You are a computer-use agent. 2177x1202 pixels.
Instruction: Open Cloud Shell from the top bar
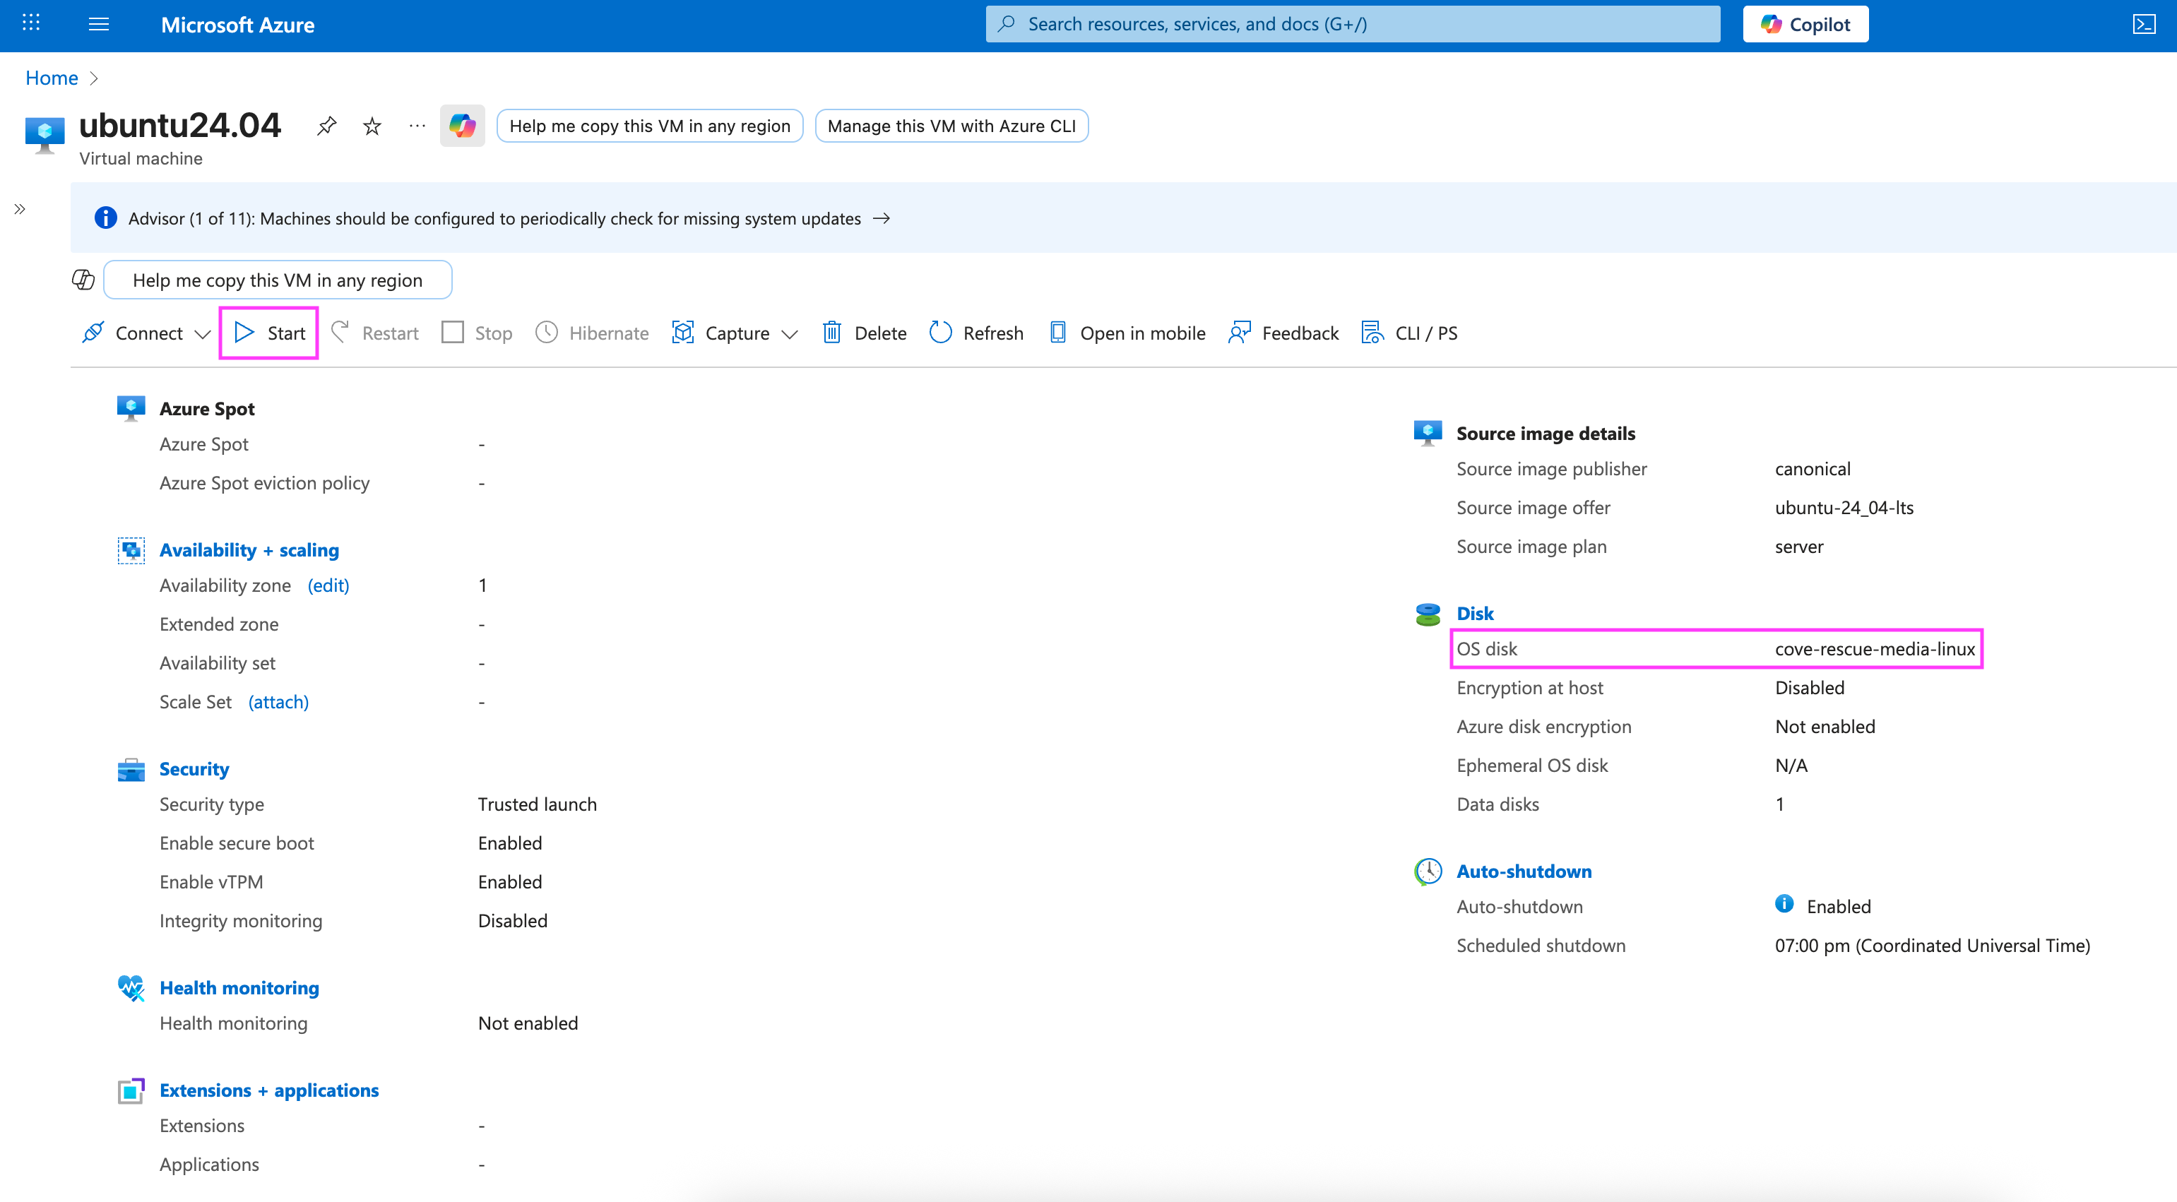tap(2144, 23)
